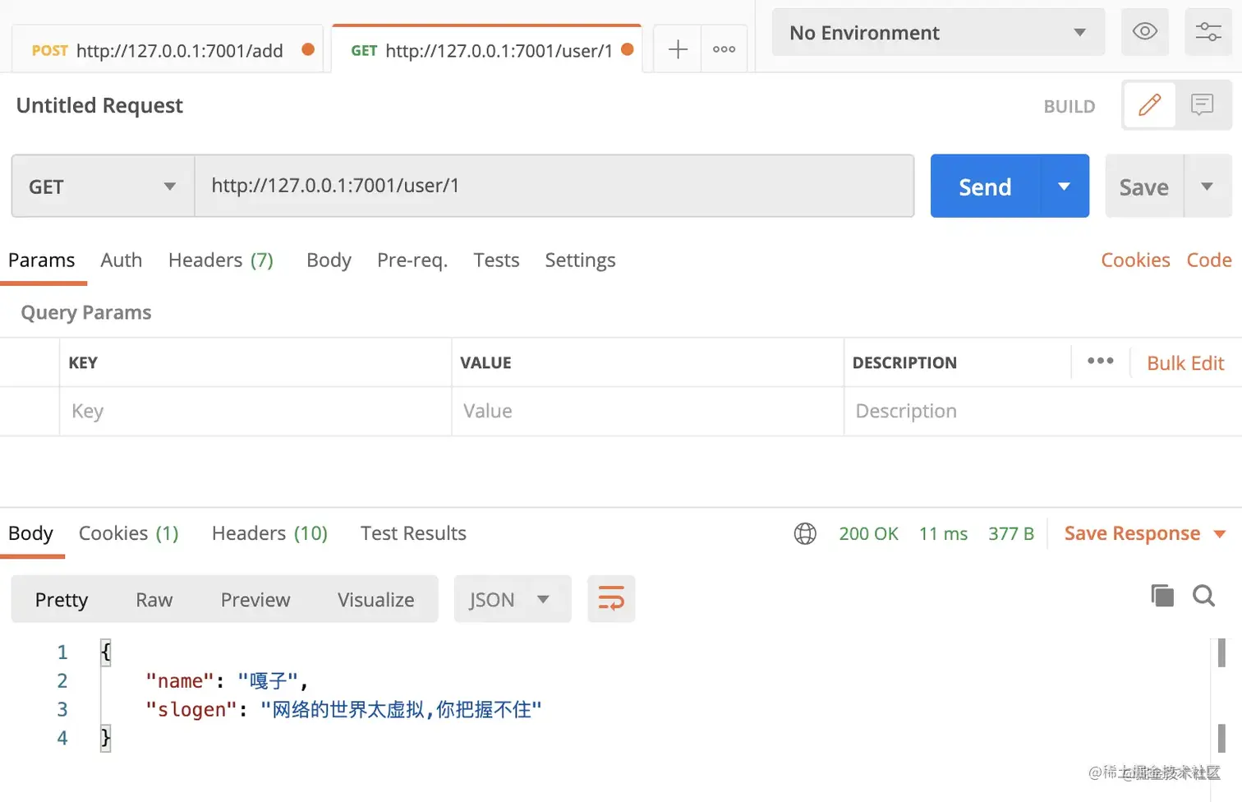The width and height of the screenshot is (1242, 802).
Task: Open the Cookies link
Action: click(1135, 260)
